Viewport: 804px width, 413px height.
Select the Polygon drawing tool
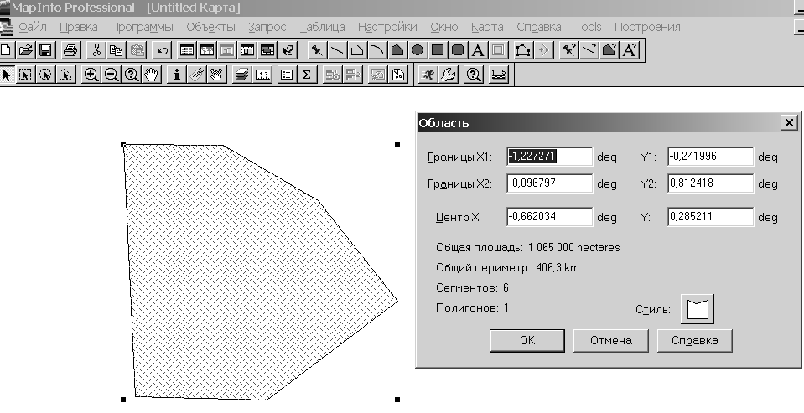(397, 50)
